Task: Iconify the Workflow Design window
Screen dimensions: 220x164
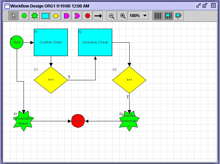Action: tap(199, 6)
